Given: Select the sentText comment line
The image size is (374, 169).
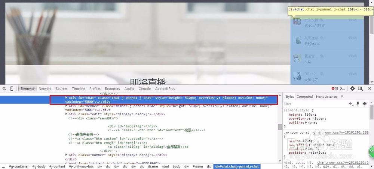Looking at the screenshot, I should [x=156, y=130].
